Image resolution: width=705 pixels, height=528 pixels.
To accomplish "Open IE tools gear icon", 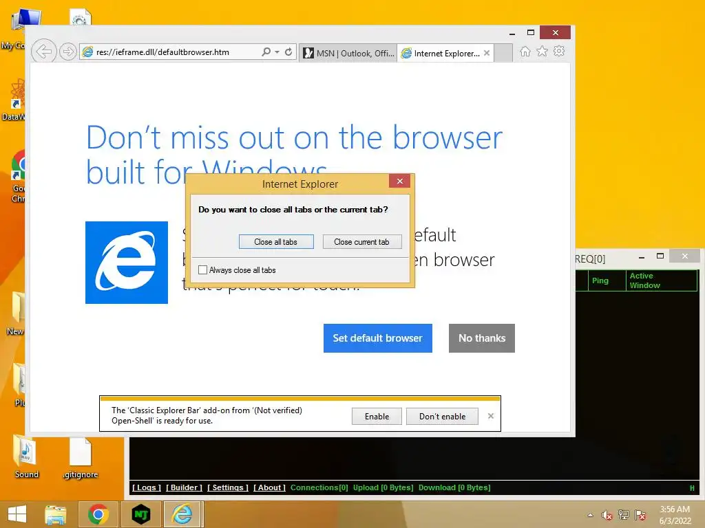I will click(x=559, y=51).
